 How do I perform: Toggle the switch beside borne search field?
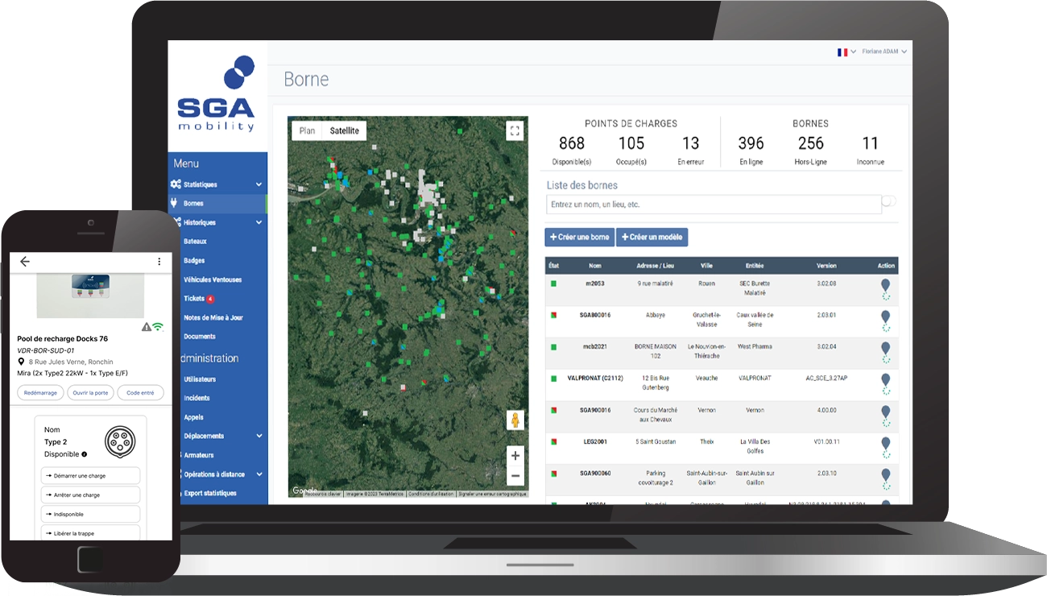pyautogui.click(x=889, y=201)
